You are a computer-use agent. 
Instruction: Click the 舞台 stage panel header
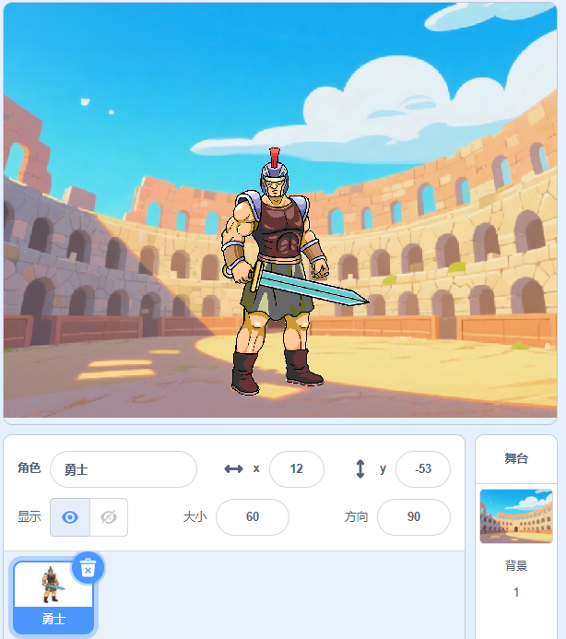pyautogui.click(x=516, y=458)
